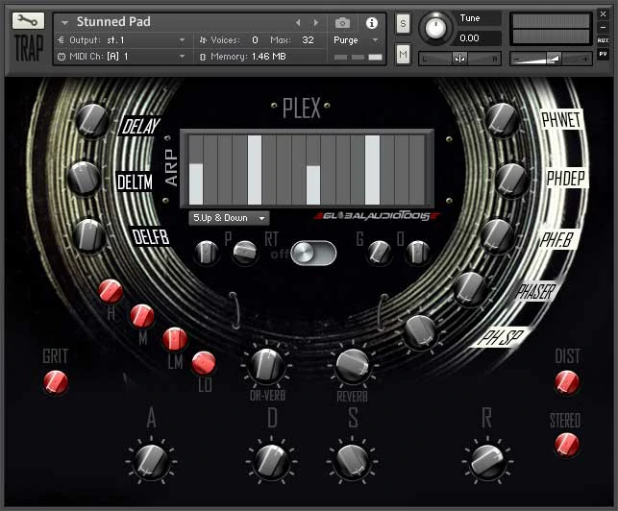Click the PHDEP knob

coord(510,181)
